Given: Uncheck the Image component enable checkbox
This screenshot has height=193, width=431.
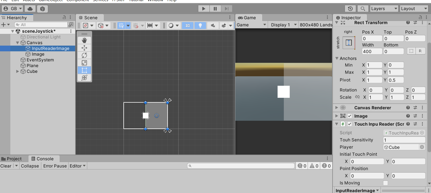Looking at the screenshot, I should click(350, 116).
